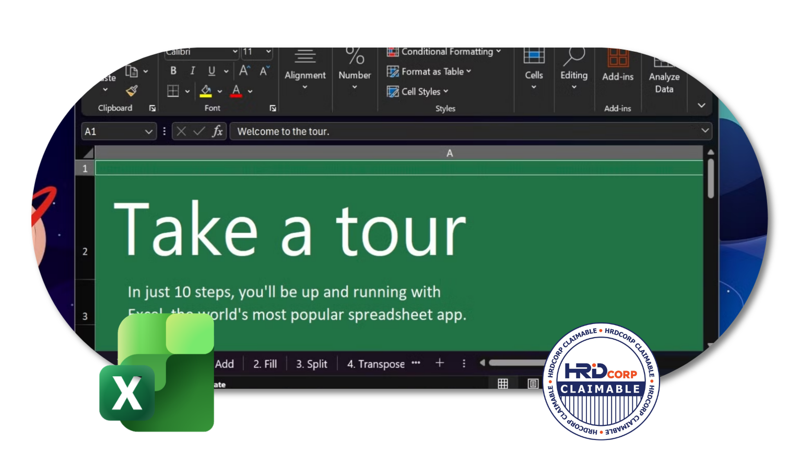Toggle Underline formatting
This screenshot has width=799, height=475.
[x=211, y=71]
